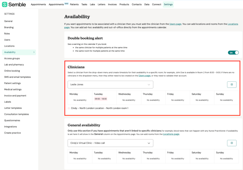The width and height of the screenshot is (243, 170).
Task: Follow the Locations page link in General availability
Action: 171,134
